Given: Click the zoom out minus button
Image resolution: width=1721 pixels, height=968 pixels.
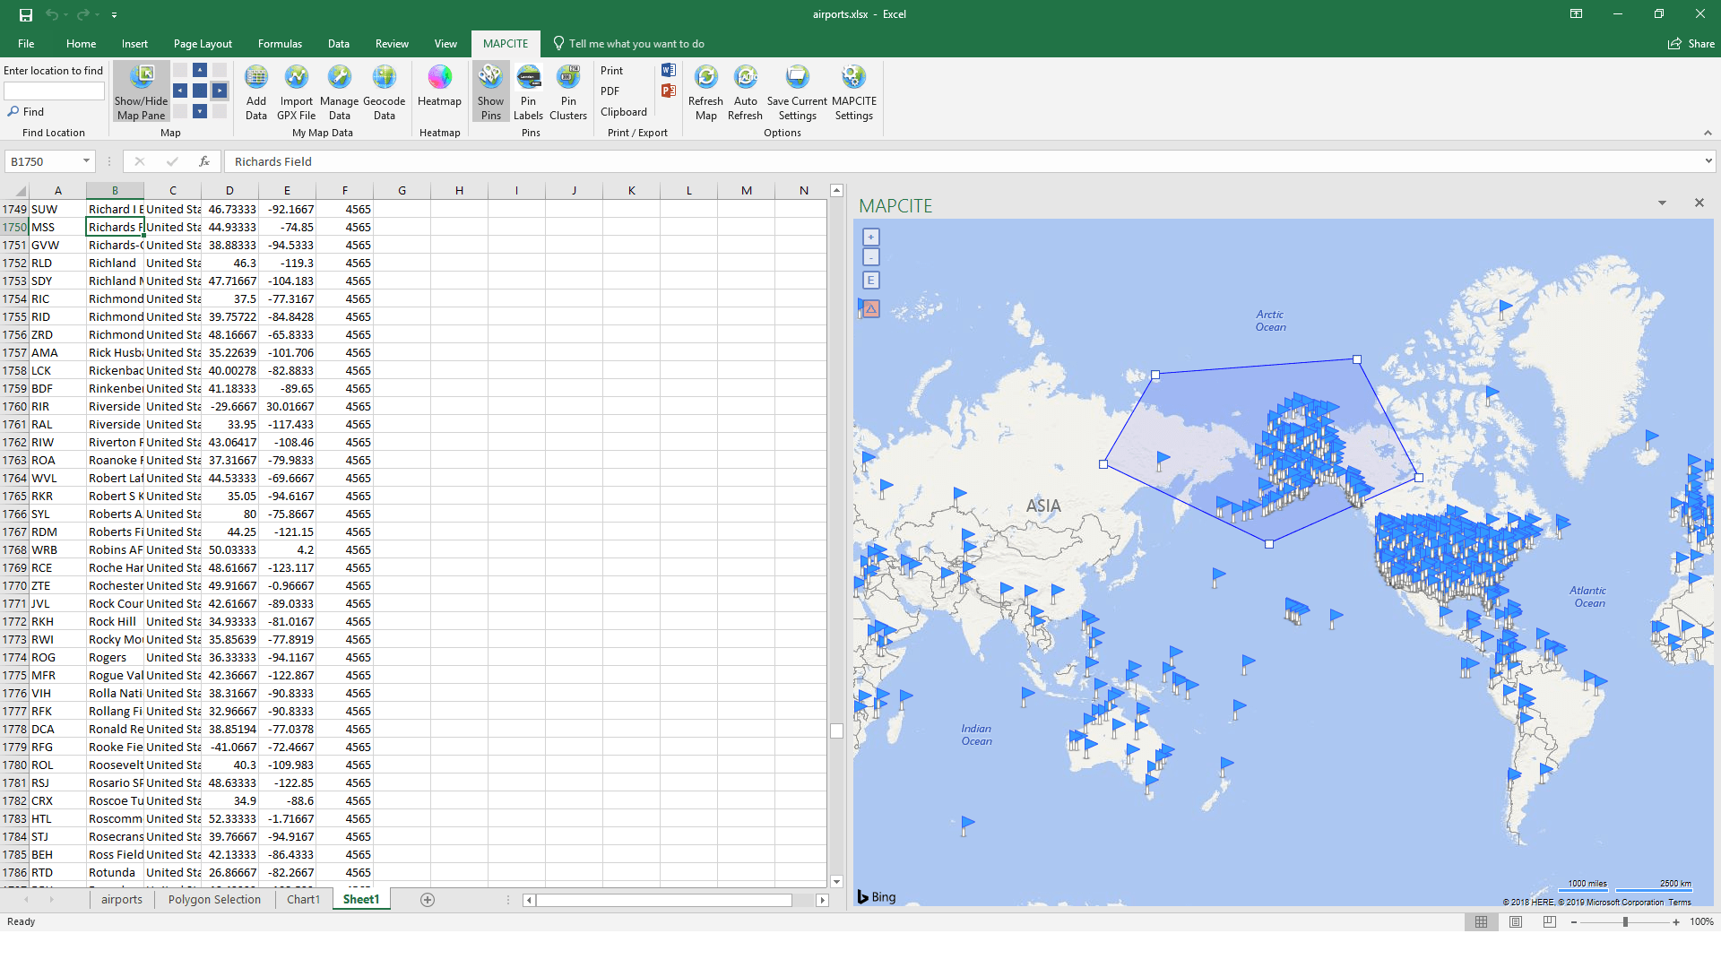Looking at the screenshot, I should (1574, 922).
